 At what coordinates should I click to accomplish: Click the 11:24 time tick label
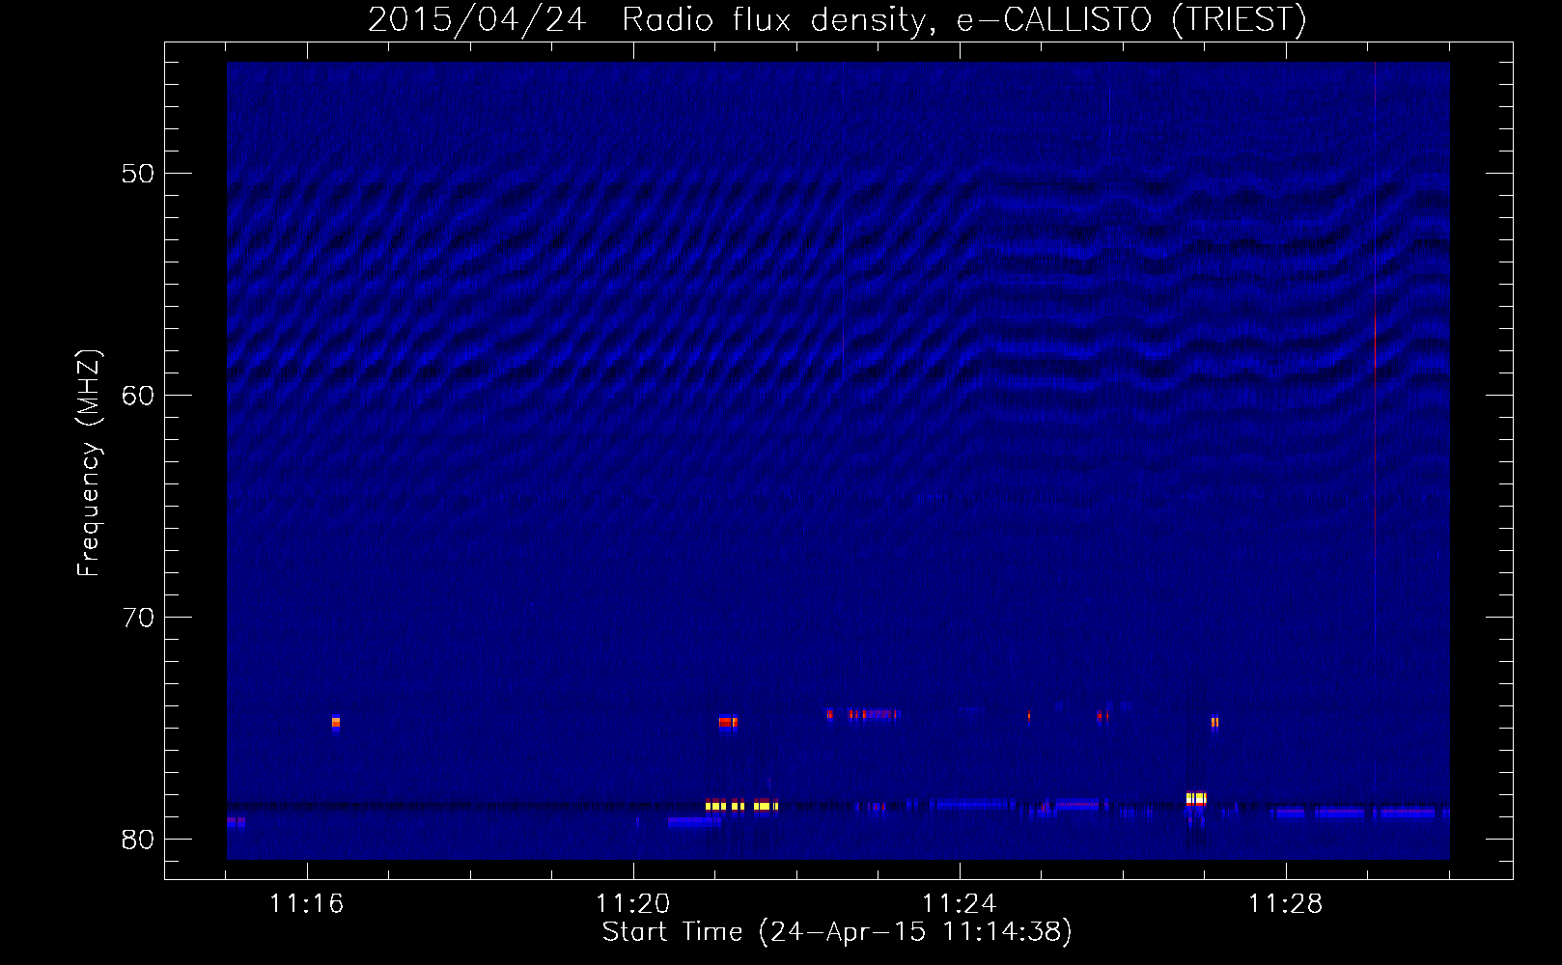[959, 904]
